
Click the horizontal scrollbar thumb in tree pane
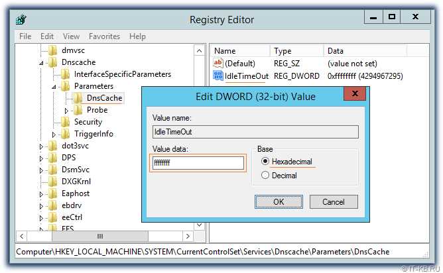click(x=100, y=237)
